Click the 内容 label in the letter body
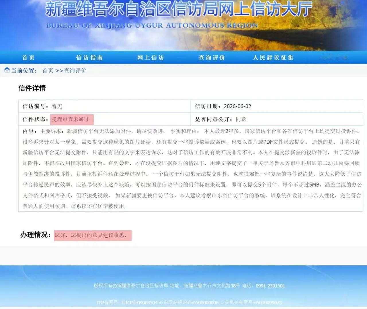Screen dimensions: 367x309 click(30, 131)
